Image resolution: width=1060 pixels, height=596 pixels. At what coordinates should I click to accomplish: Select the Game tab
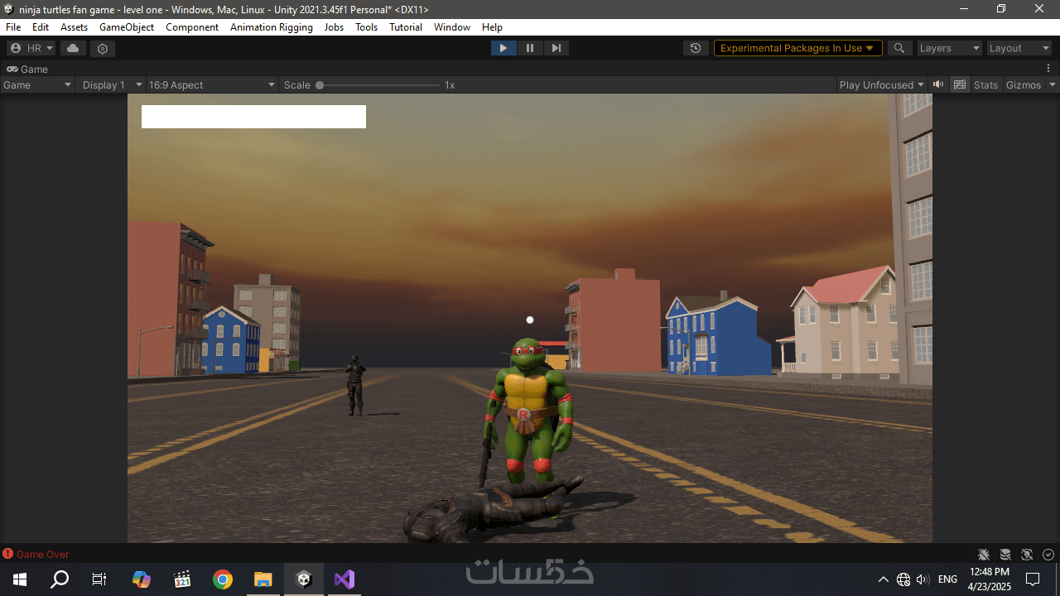tap(28, 69)
